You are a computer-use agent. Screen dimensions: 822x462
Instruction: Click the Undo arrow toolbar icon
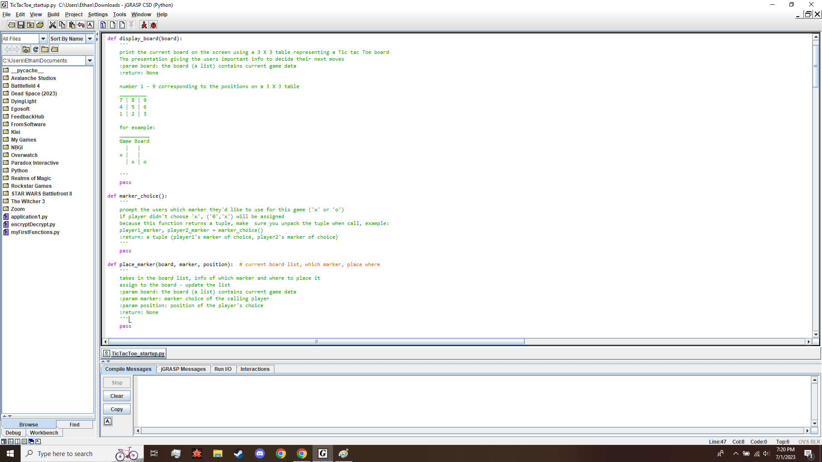[x=81, y=25]
